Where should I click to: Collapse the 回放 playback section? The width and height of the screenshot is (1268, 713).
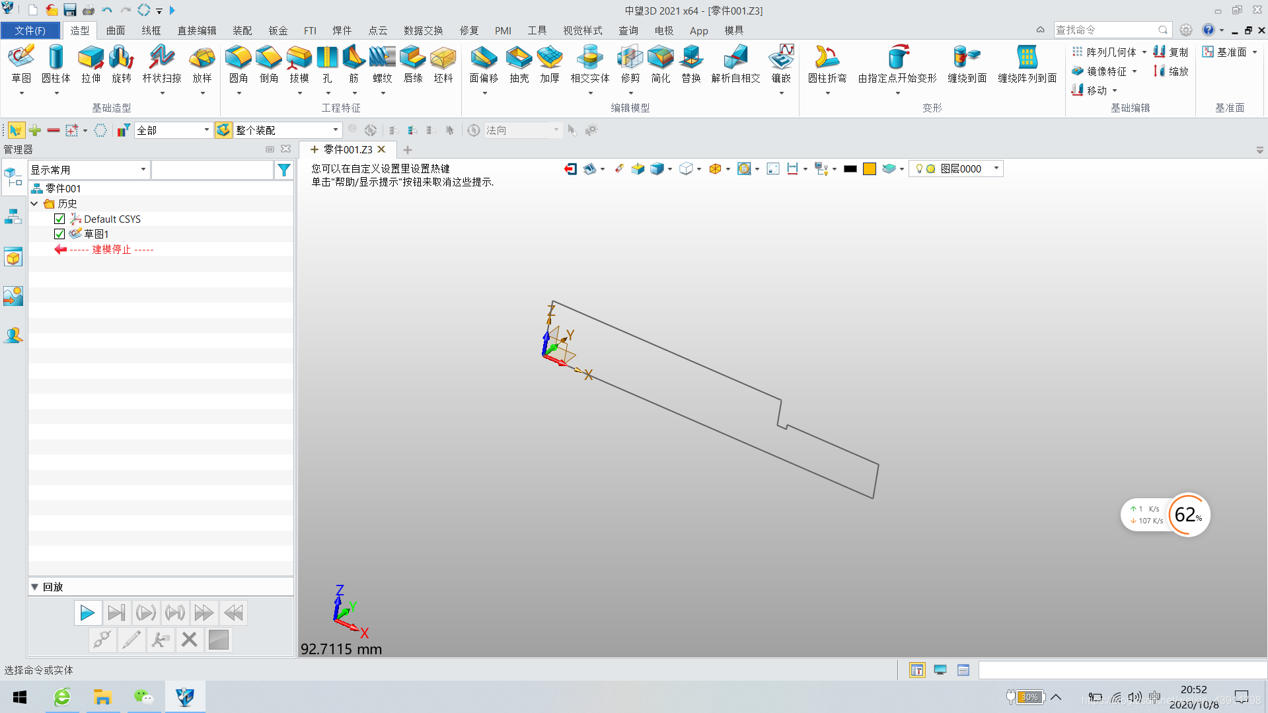(34, 587)
